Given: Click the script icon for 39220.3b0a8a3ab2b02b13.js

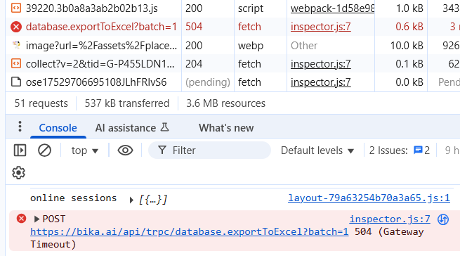Looking at the screenshot, I should (16, 8).
